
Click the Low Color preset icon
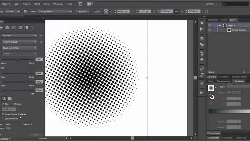[13, 27]
